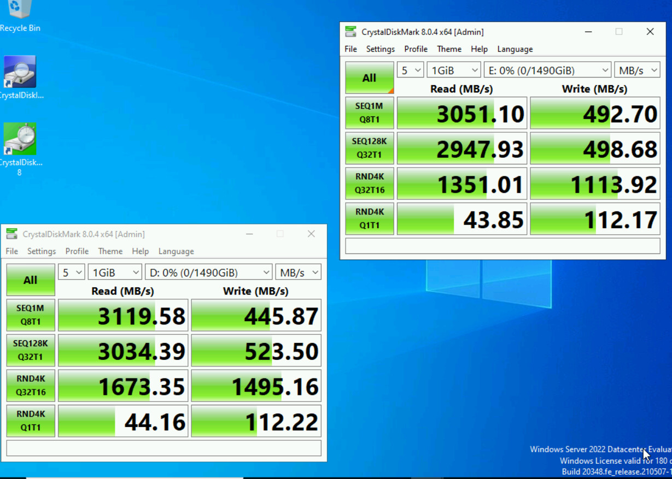Open the Theme menu of the D: window
672x479 pixels.
110,251
